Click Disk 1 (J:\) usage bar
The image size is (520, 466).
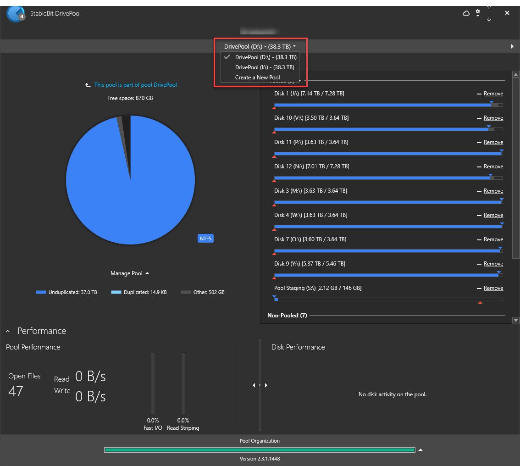pos(388,105)
